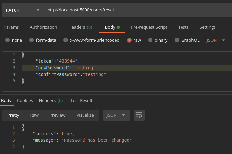Click the wrap lines icon in response toolbar
Viewport: 232px width, 154px height.
point(139,115)
